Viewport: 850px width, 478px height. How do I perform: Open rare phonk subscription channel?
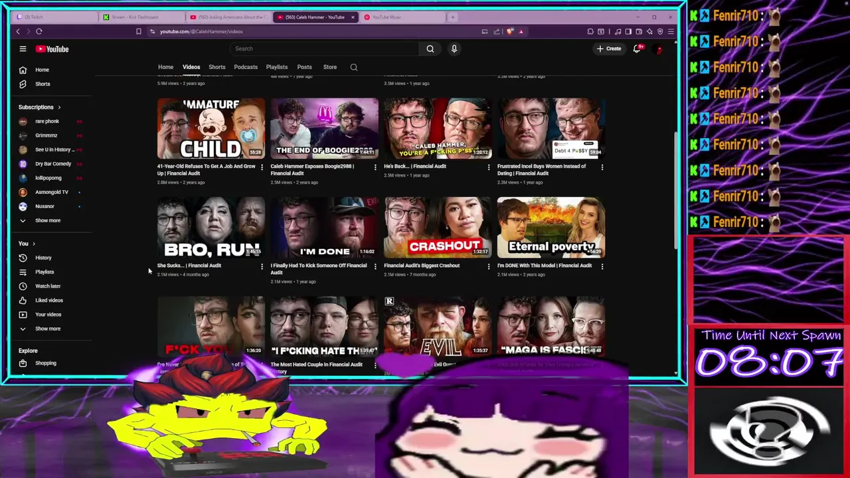click(47, 121)
